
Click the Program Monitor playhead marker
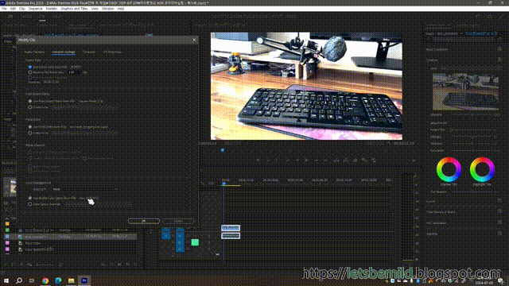223,150
